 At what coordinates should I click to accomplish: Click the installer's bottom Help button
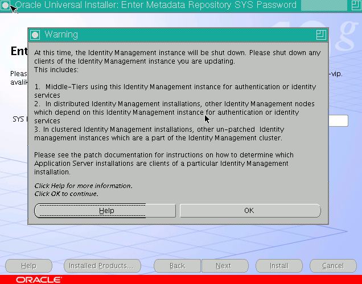coord(28,266)
